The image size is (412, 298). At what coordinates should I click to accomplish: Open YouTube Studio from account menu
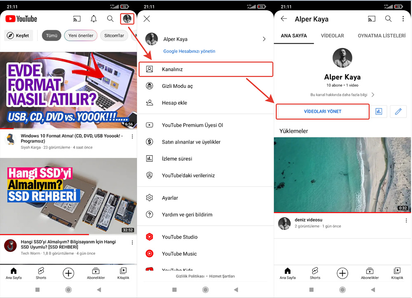179,237
